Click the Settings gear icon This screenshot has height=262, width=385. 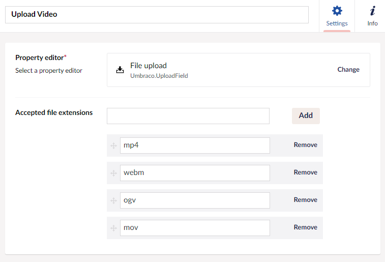(337, 11)
